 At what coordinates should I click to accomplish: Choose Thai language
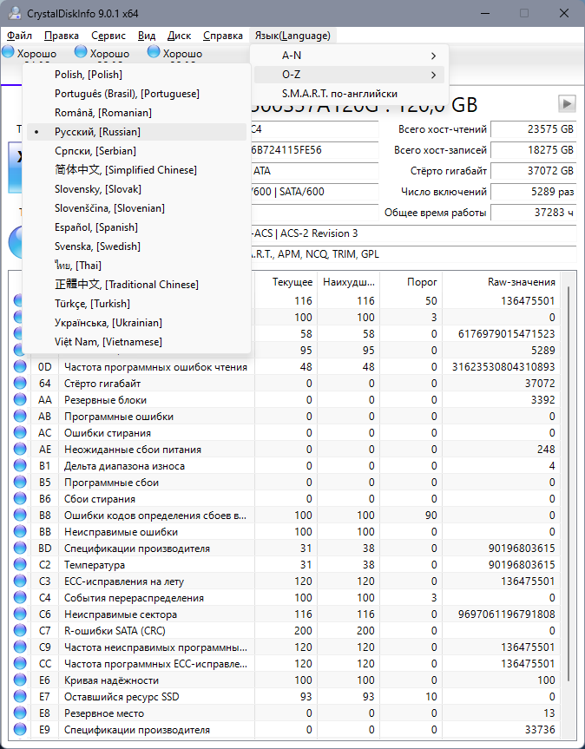point(136,266)
